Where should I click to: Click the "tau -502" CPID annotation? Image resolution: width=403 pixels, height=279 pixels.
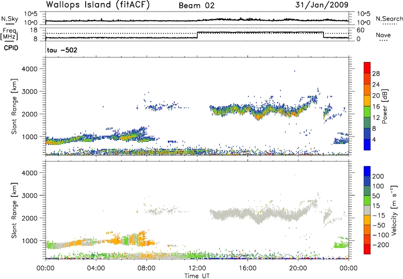[62, 50]
